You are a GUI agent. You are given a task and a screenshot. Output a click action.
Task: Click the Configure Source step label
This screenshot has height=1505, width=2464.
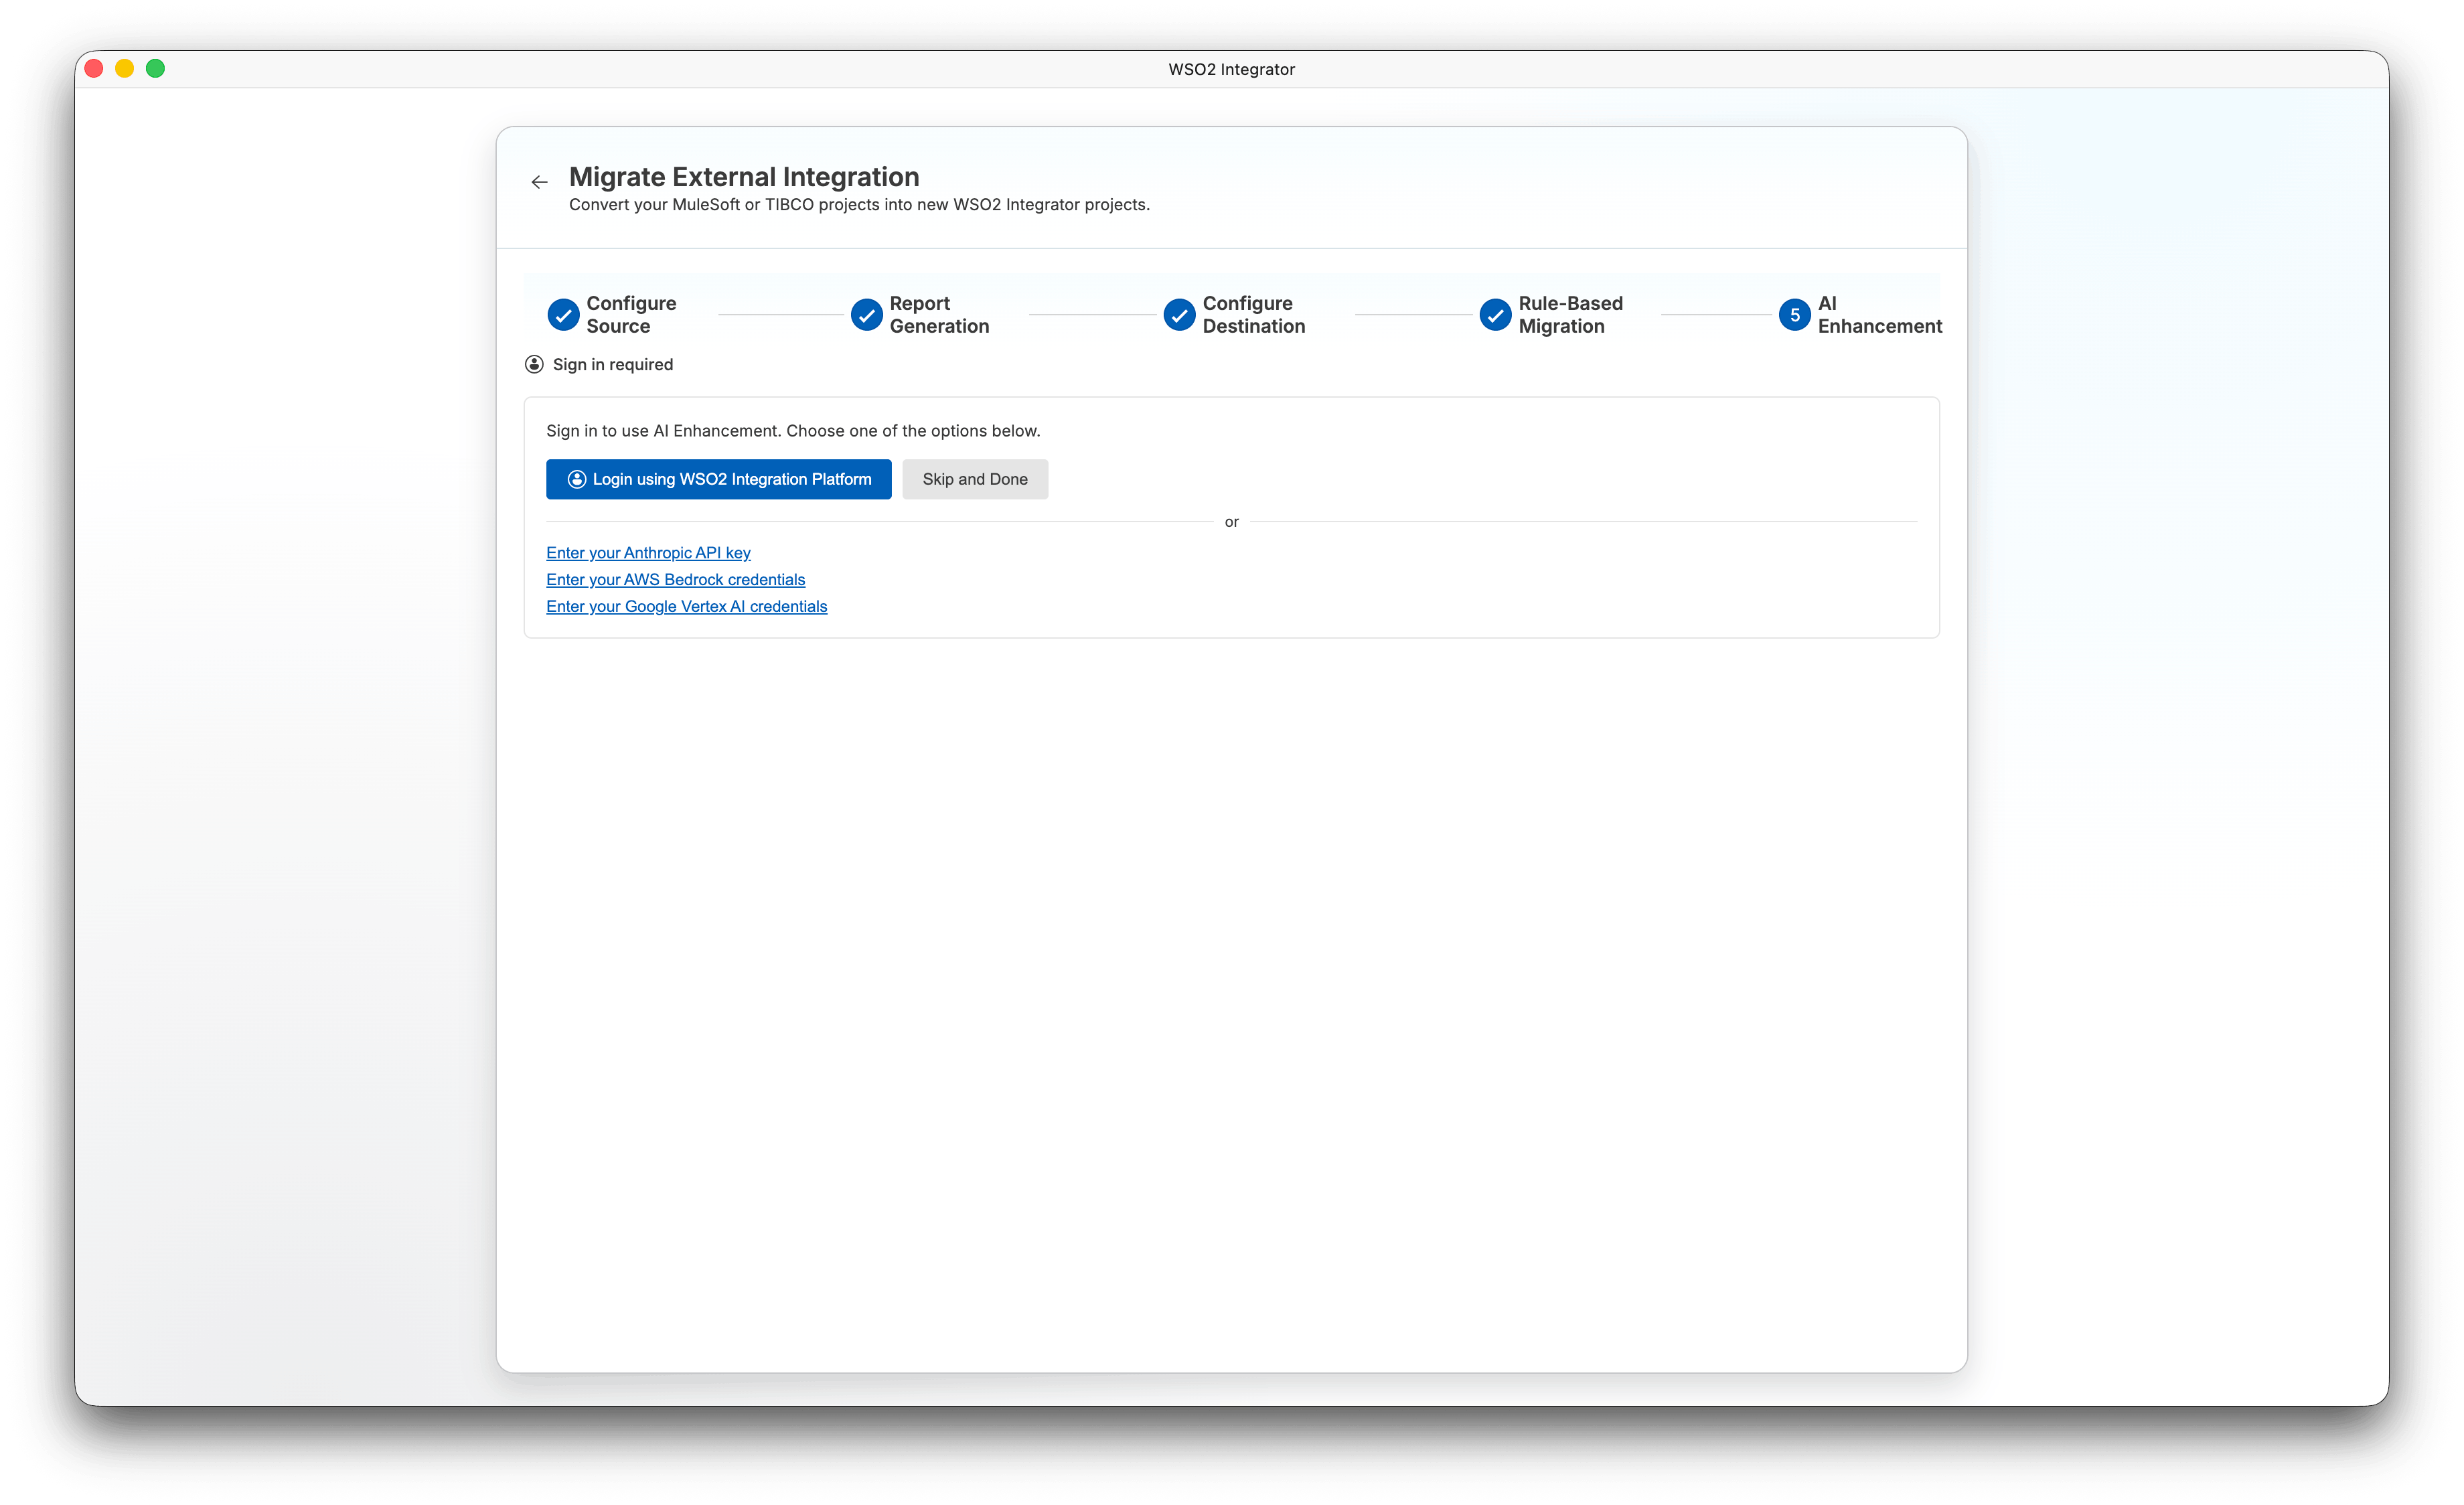click(631, 315)
